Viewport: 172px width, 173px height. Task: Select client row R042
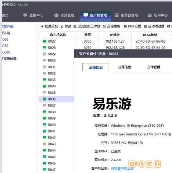tap(57, 137)
